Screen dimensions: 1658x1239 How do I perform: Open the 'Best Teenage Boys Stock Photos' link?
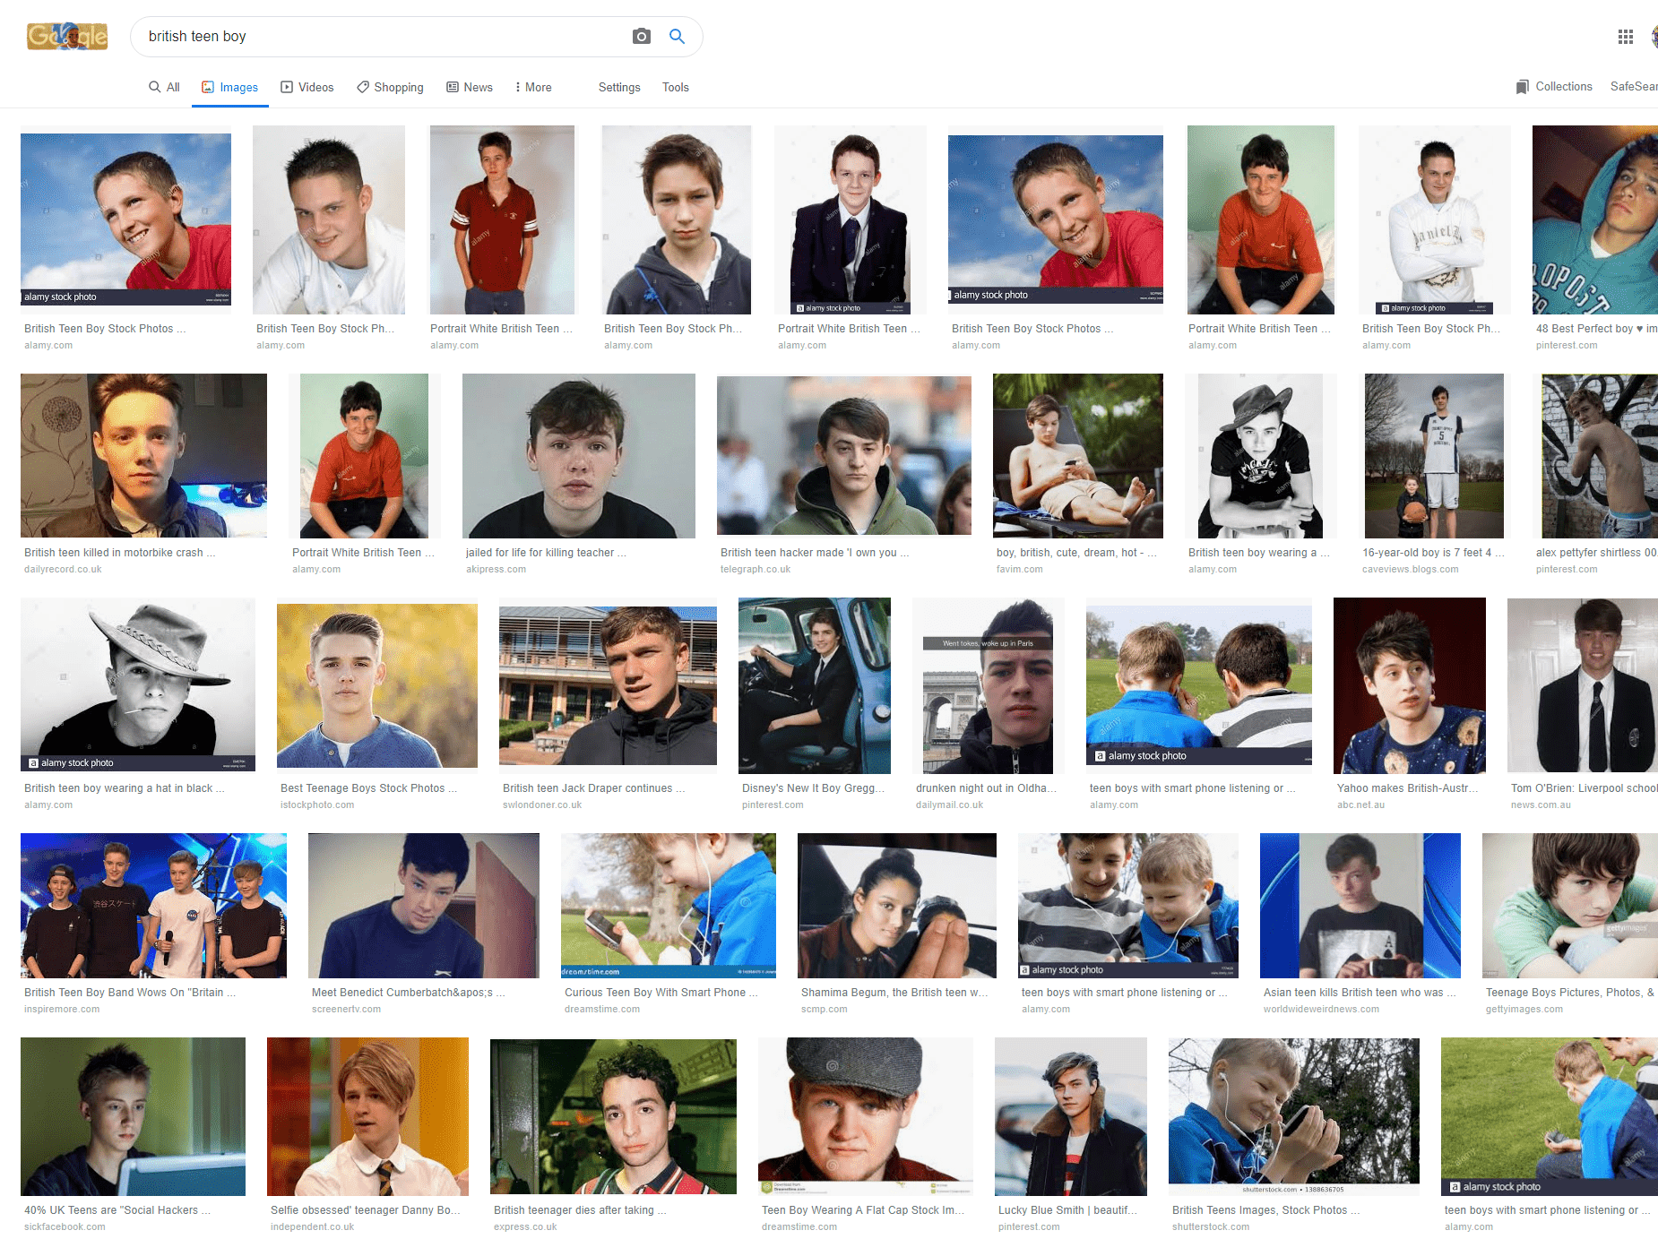click(x=368, y=788)
